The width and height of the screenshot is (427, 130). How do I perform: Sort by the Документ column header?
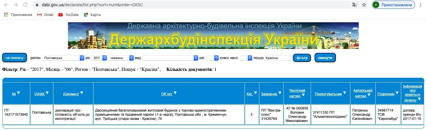point(71,94)
